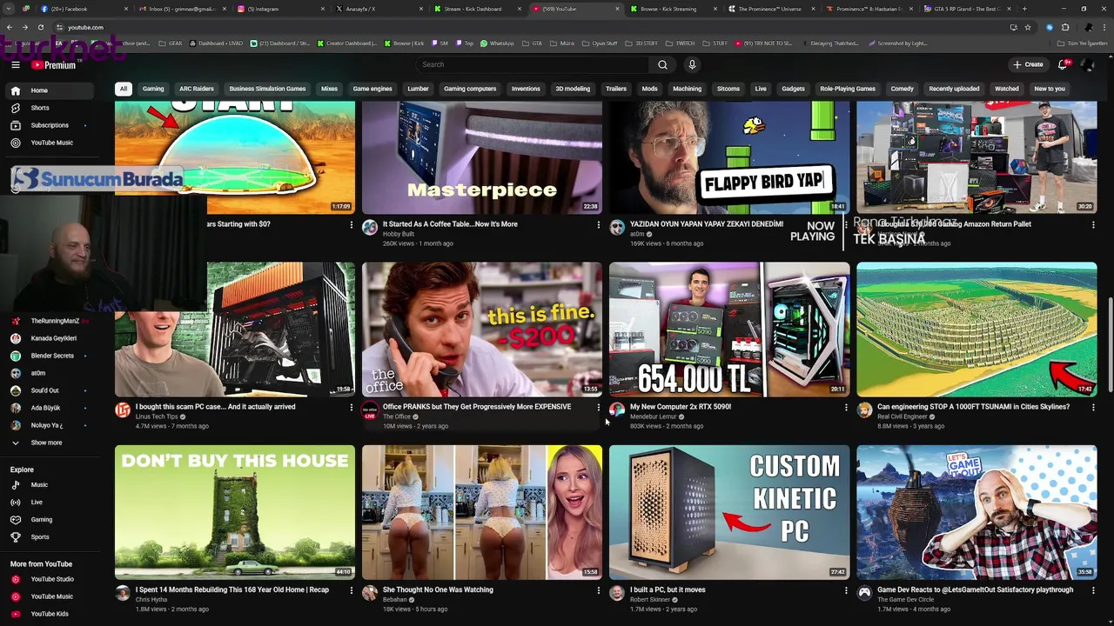Start voice search with the microphone icon

click(692, 64)
